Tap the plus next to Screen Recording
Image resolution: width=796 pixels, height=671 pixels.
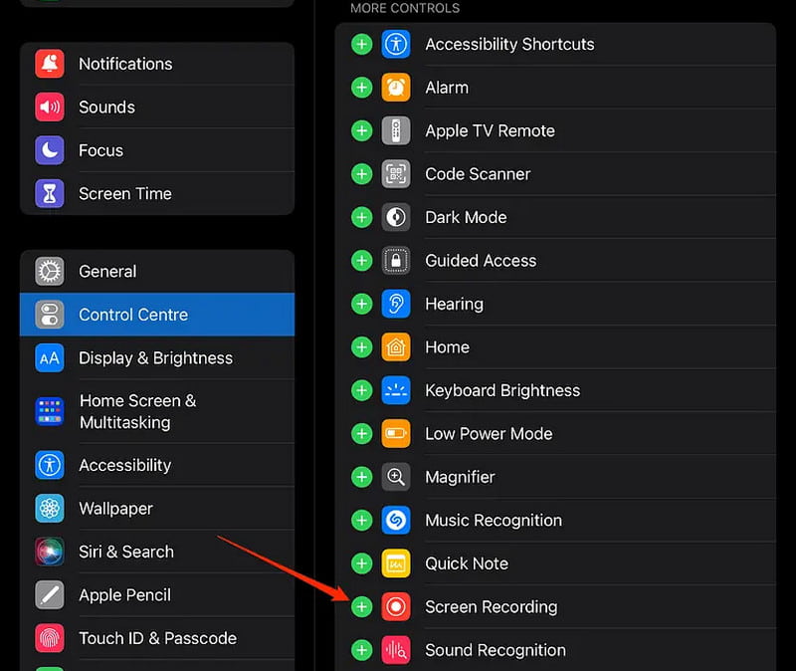click(x=362, y=606)
